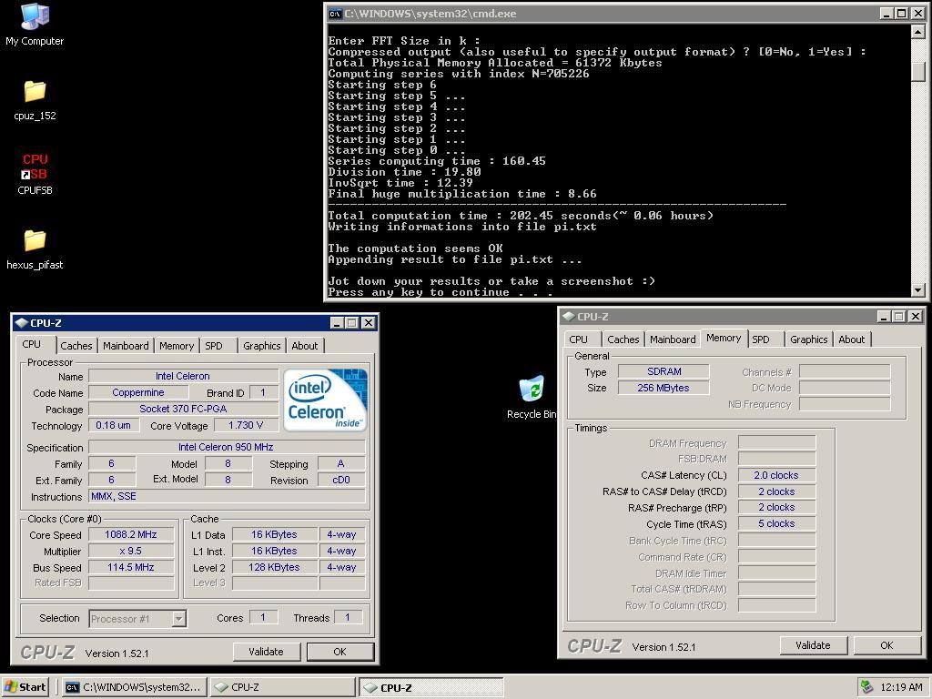Viewport: 932px width, 699px height.
Task: Click the 128 KBytes Level 2 cache value
Action: [274, 567]
